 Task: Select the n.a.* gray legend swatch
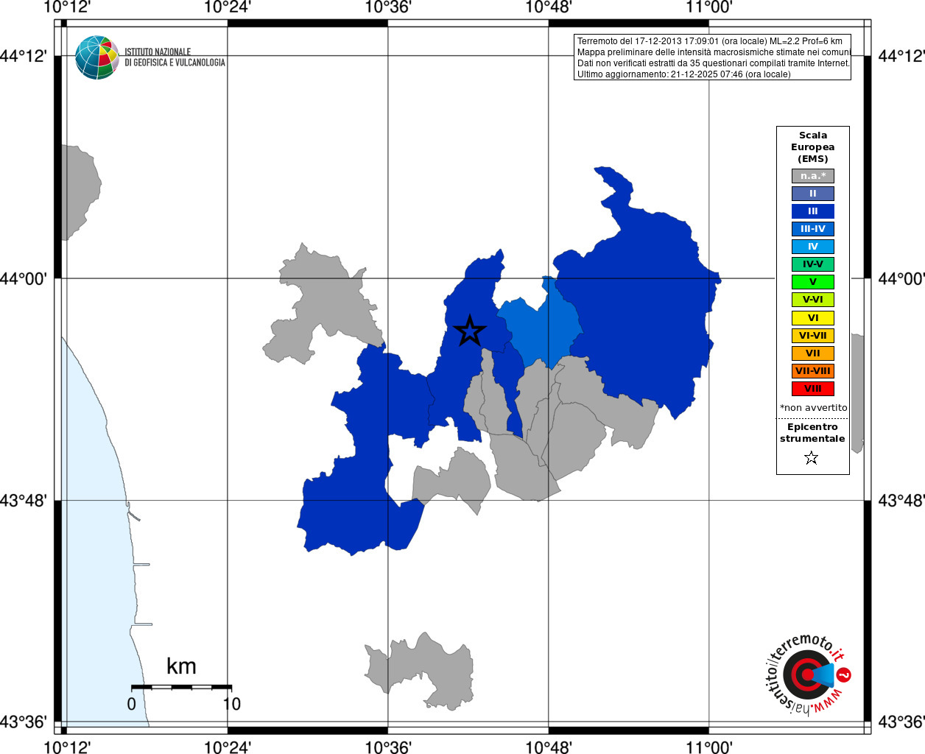point(813,176)
